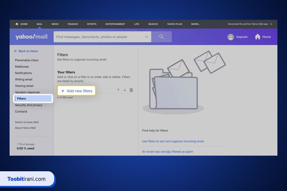Open the profile avatar icon

(231, 37)
